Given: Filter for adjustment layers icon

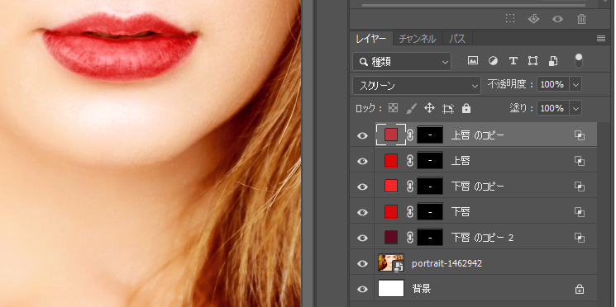Looking at the screenshot, I should tap(493, 61).
